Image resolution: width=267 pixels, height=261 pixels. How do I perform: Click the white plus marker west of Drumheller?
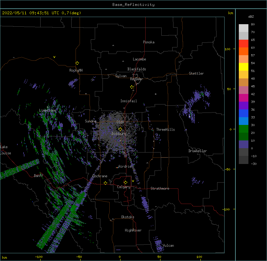190,116
